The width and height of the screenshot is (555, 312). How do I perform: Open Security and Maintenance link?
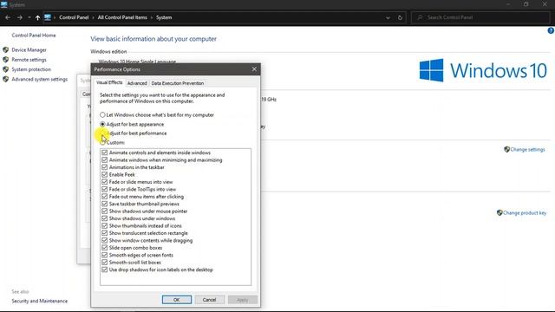point(39,301)
